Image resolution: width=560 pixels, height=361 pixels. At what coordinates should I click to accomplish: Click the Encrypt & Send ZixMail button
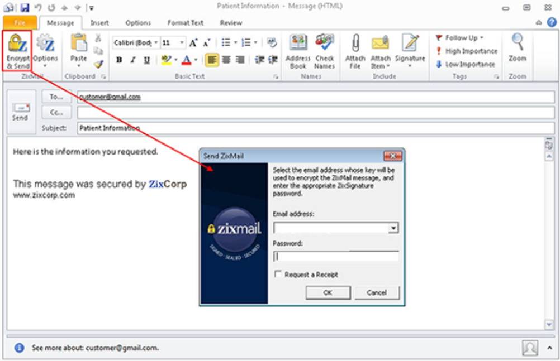[17, 51]
